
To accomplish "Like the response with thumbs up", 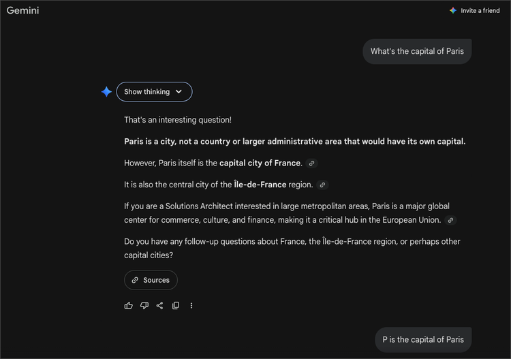I will (129, 306).
